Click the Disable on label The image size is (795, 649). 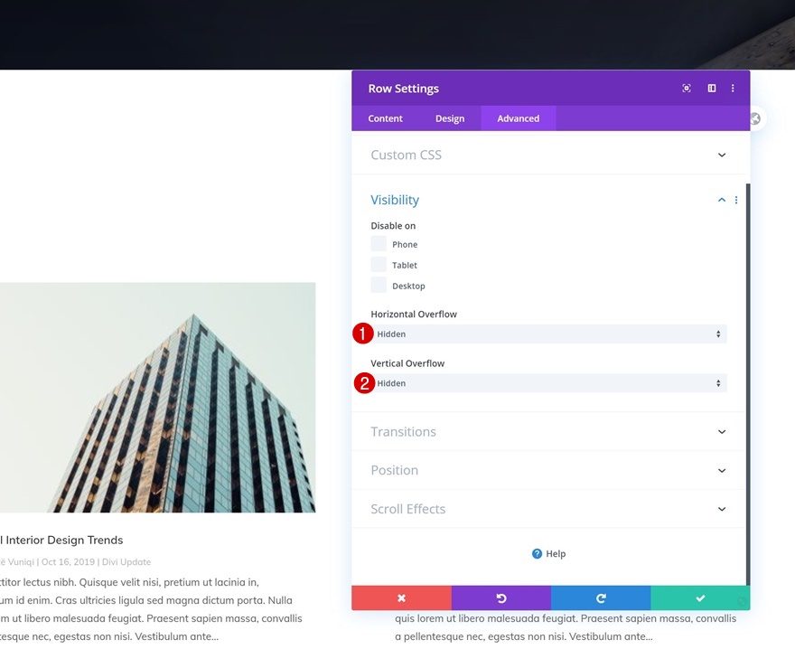point(393,226)
